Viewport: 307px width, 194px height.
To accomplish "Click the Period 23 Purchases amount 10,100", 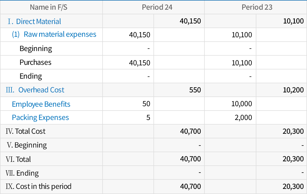I will click(x=242, y=63).
